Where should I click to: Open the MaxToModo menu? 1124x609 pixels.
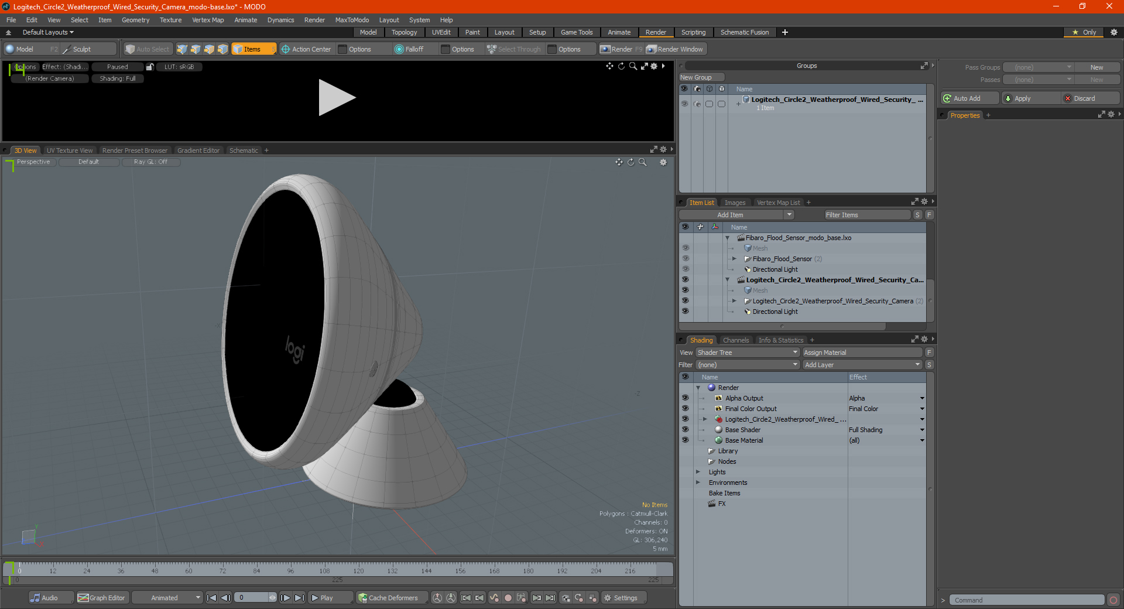tap(352, 20)
